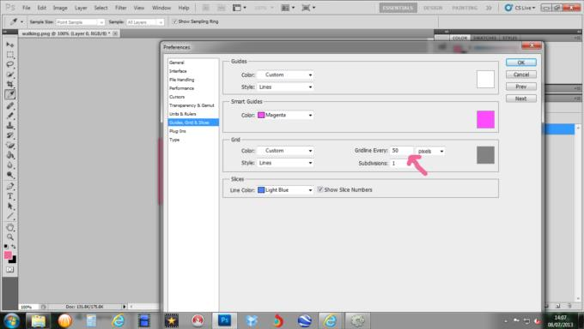This screenshot has height=329, width=584.
Task: Open the Smart Guides Color dropdown
Action: point(285,116)
